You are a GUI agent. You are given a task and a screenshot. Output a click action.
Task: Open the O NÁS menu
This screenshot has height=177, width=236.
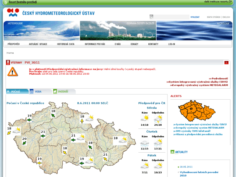pyautogui.click(x=118, y=44)
